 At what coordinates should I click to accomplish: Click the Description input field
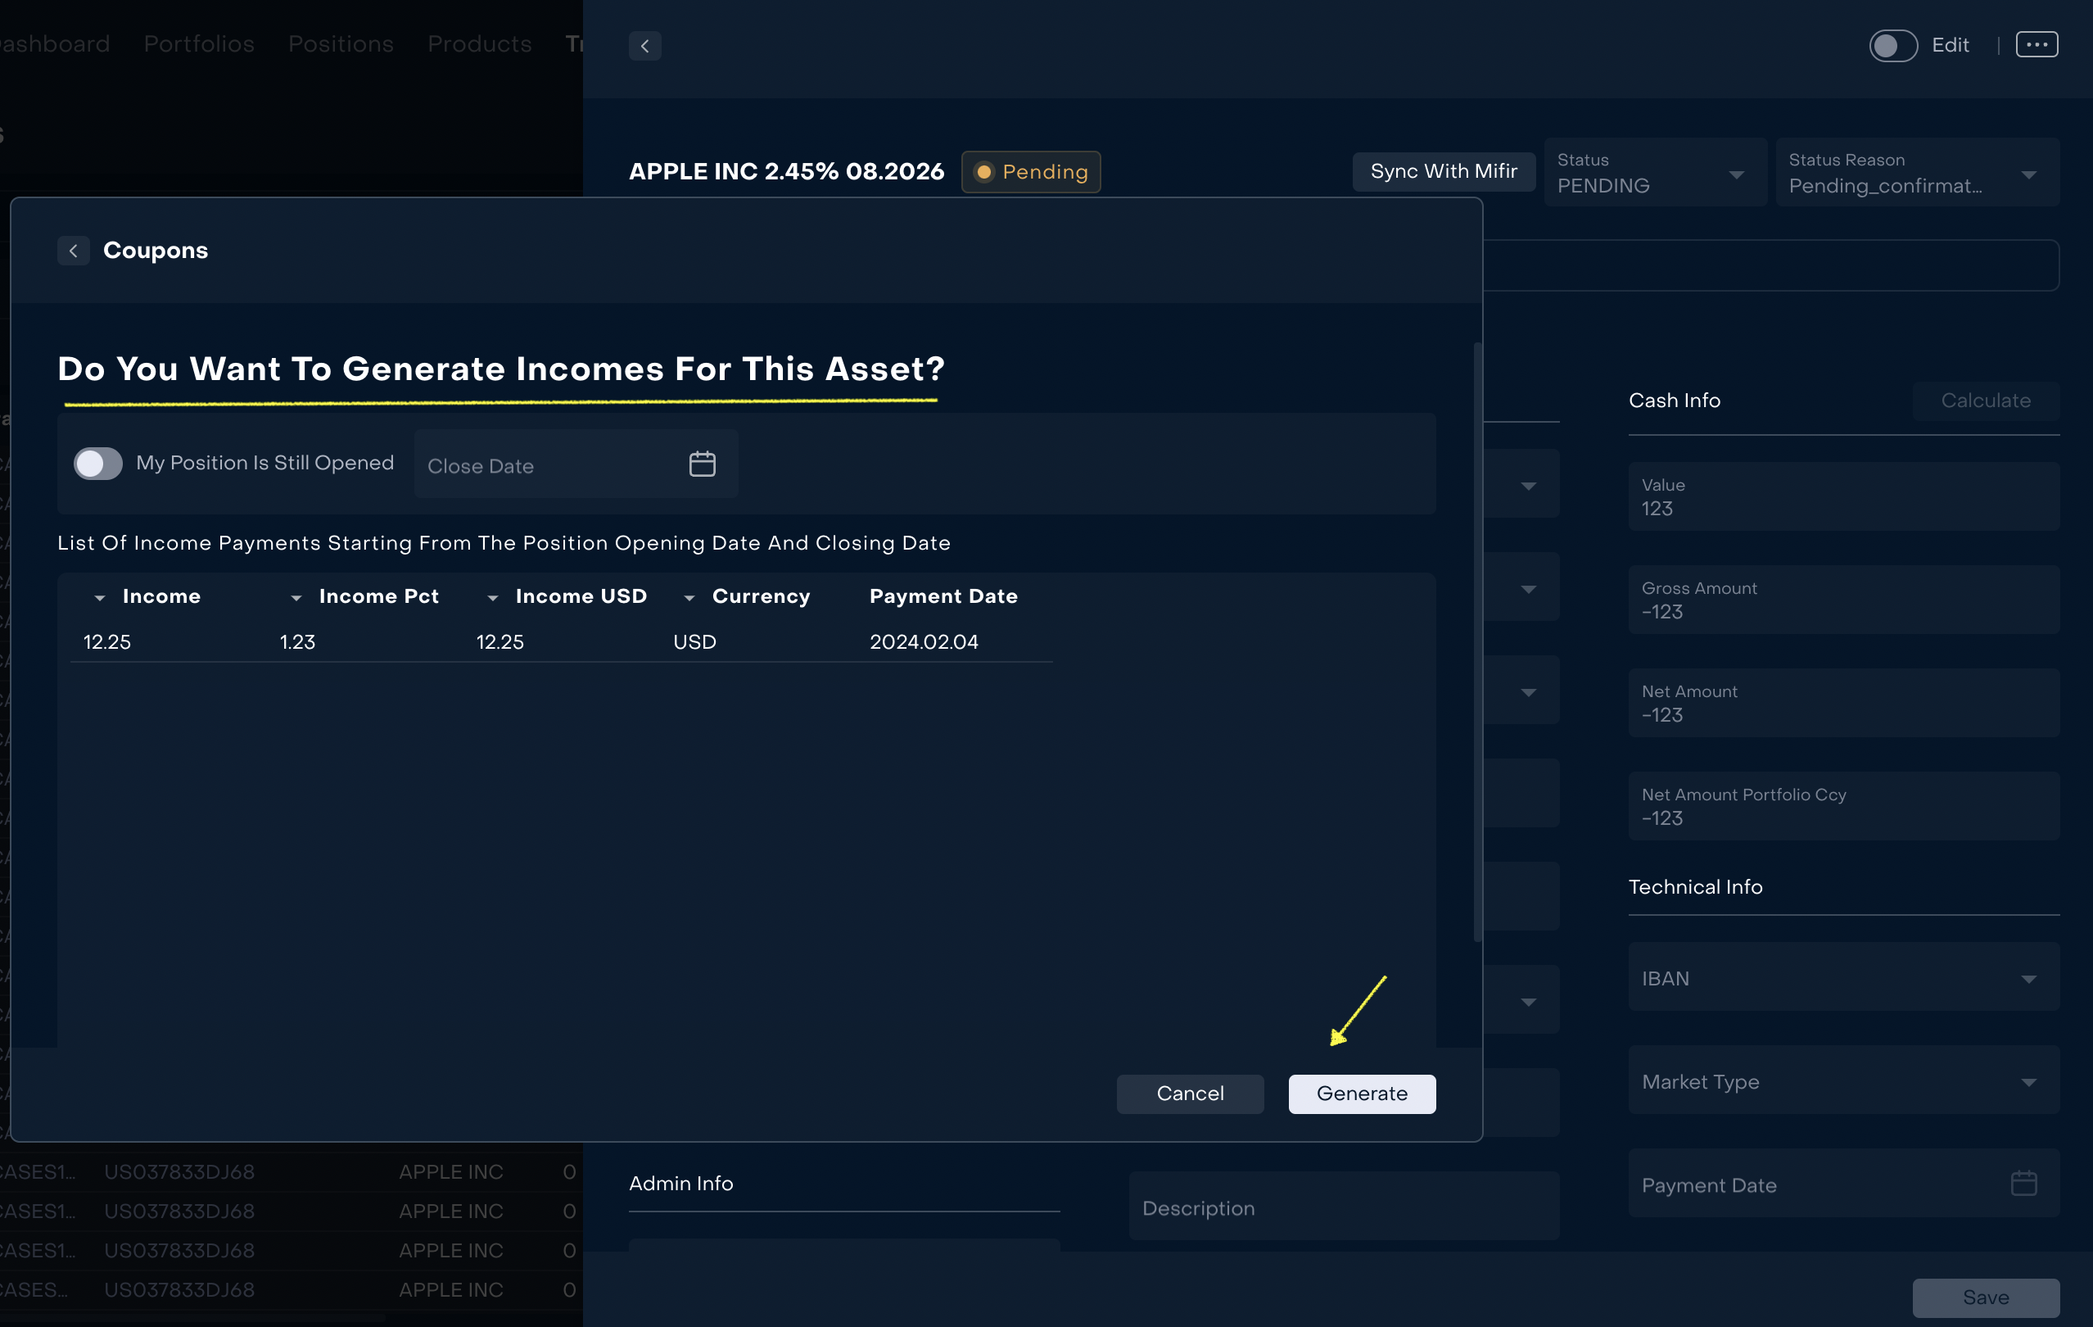1343,1208
